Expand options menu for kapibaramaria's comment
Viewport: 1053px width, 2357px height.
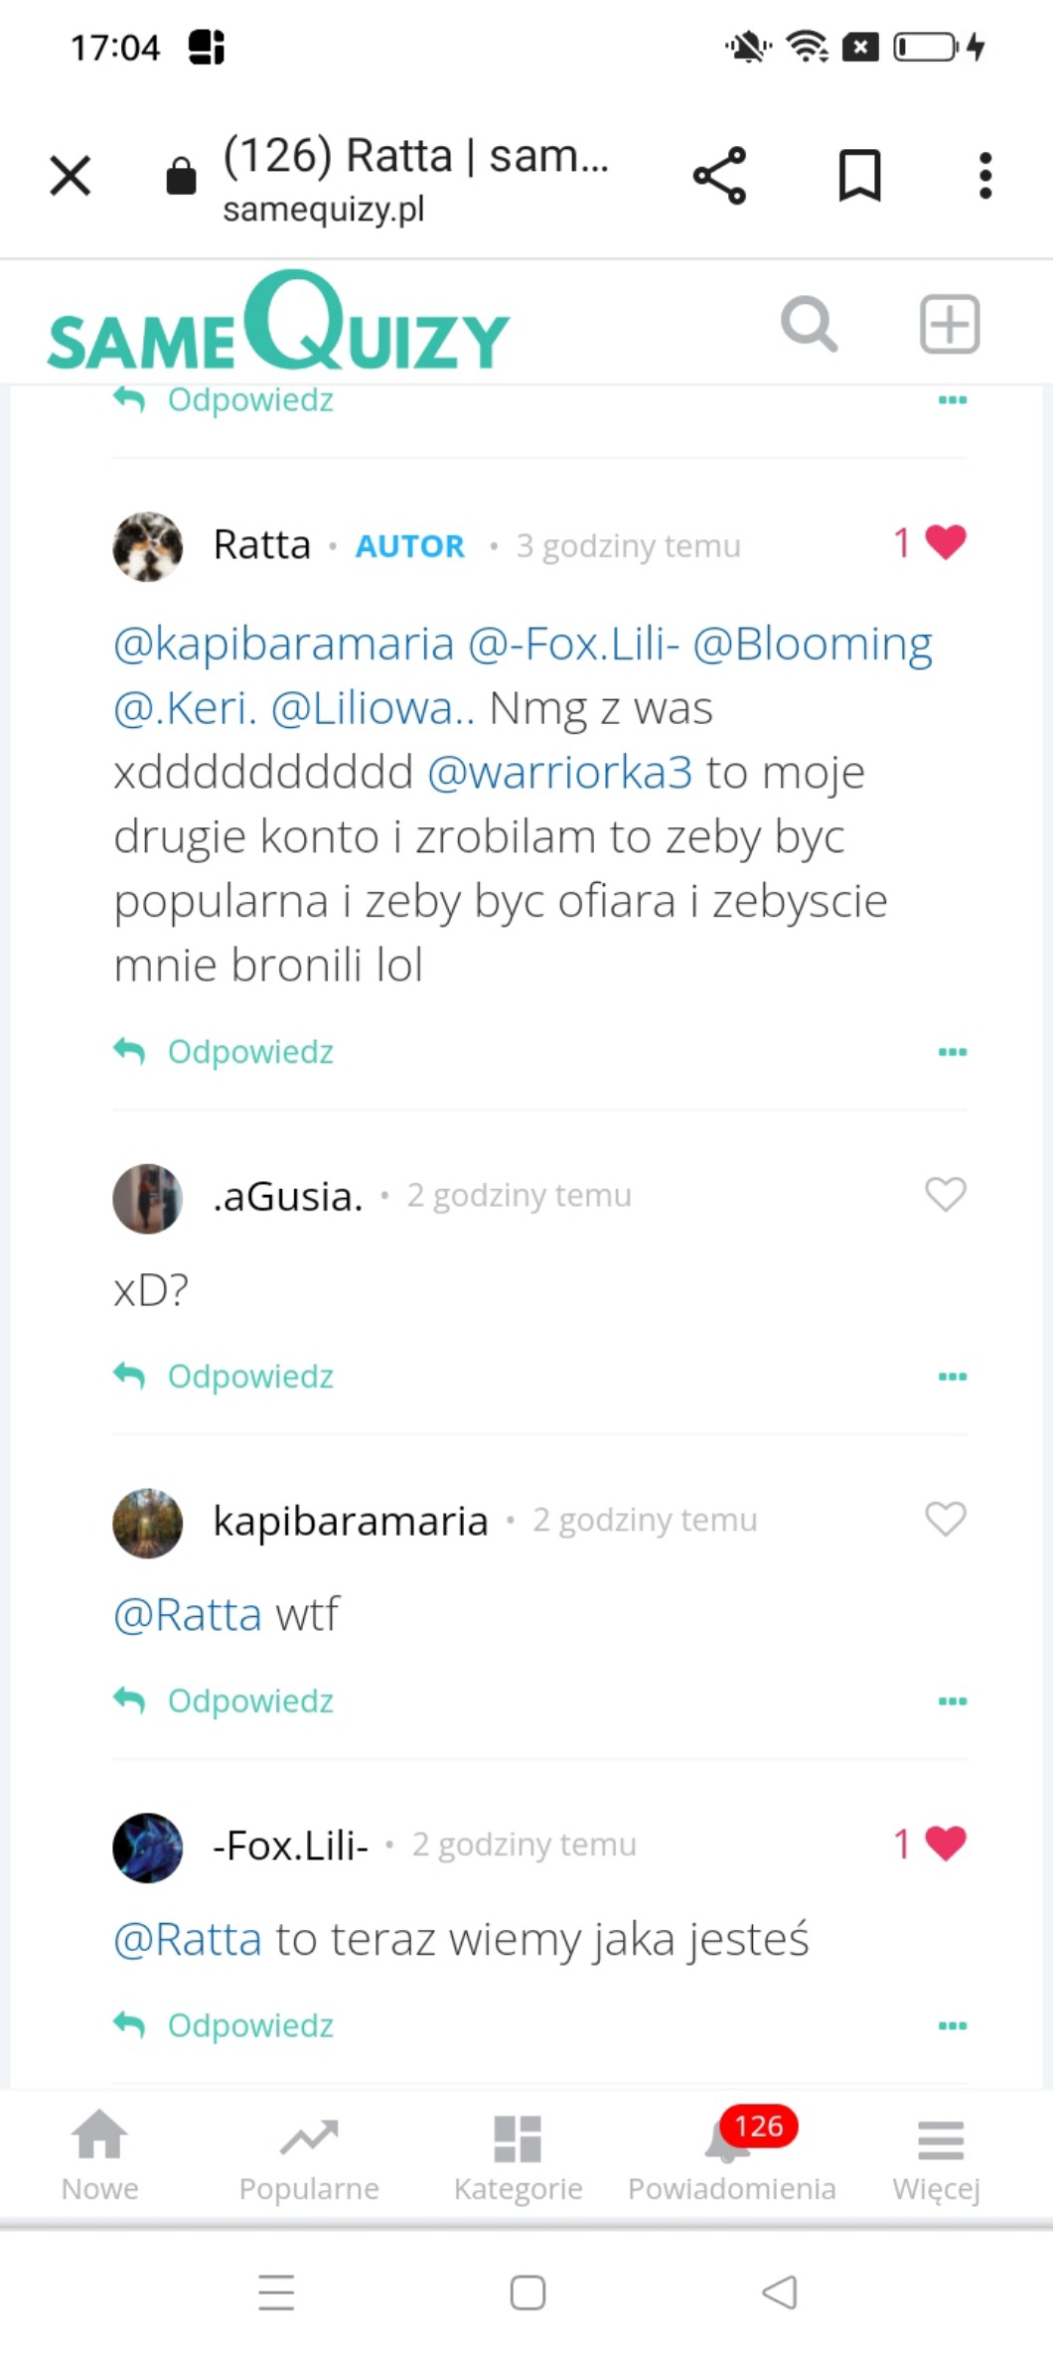click(x=952, y=1701)
